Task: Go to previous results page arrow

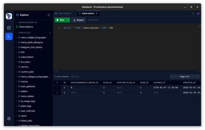Action: [176, 77]
